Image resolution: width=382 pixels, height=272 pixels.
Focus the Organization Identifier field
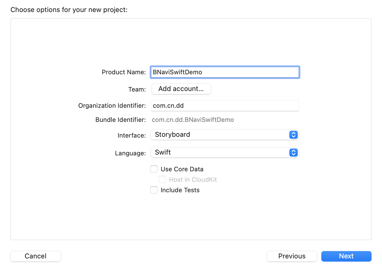(x=224, y=106)
